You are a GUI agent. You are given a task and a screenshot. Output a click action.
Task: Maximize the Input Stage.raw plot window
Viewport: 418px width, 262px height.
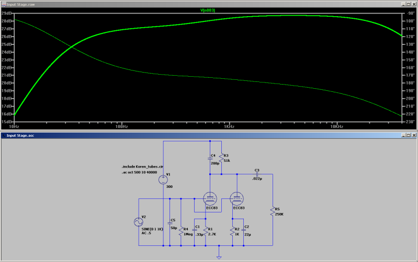pyautogui.click(x=409, y=4)
